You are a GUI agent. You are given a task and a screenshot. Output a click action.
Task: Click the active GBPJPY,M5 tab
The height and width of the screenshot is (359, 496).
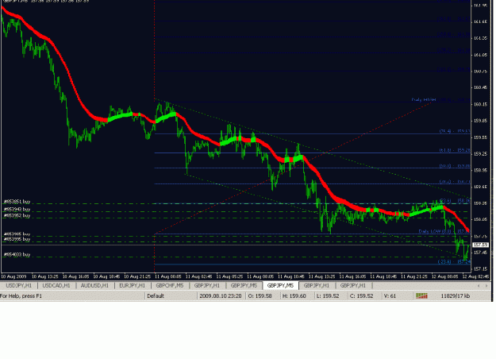tap(280, 286)
